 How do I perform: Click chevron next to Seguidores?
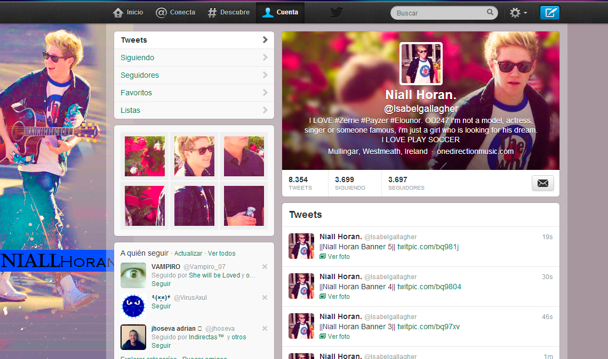point(265,75)
